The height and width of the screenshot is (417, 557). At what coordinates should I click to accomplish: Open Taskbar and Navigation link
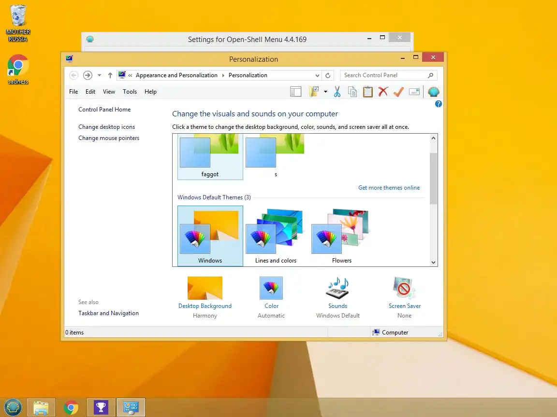[x=108, y=313]
